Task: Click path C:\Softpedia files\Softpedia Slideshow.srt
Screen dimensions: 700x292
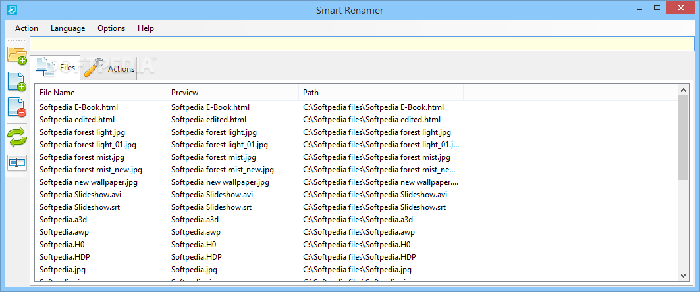Action: click(x=375, y=207)
